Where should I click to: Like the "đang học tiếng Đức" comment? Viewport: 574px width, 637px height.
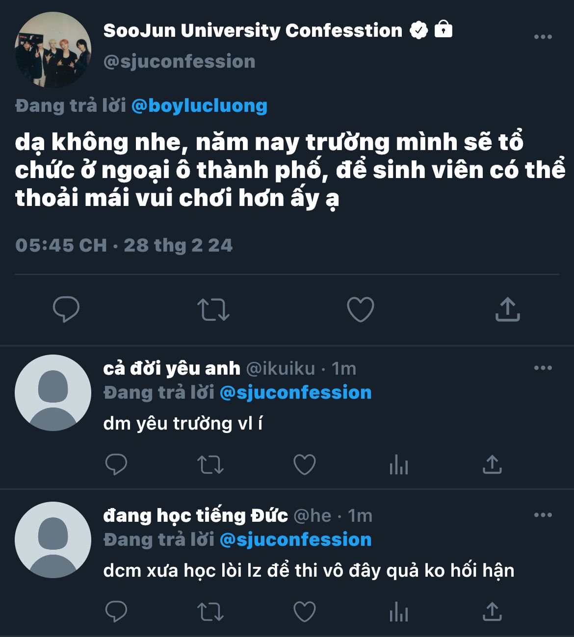(x=304, y=612)
